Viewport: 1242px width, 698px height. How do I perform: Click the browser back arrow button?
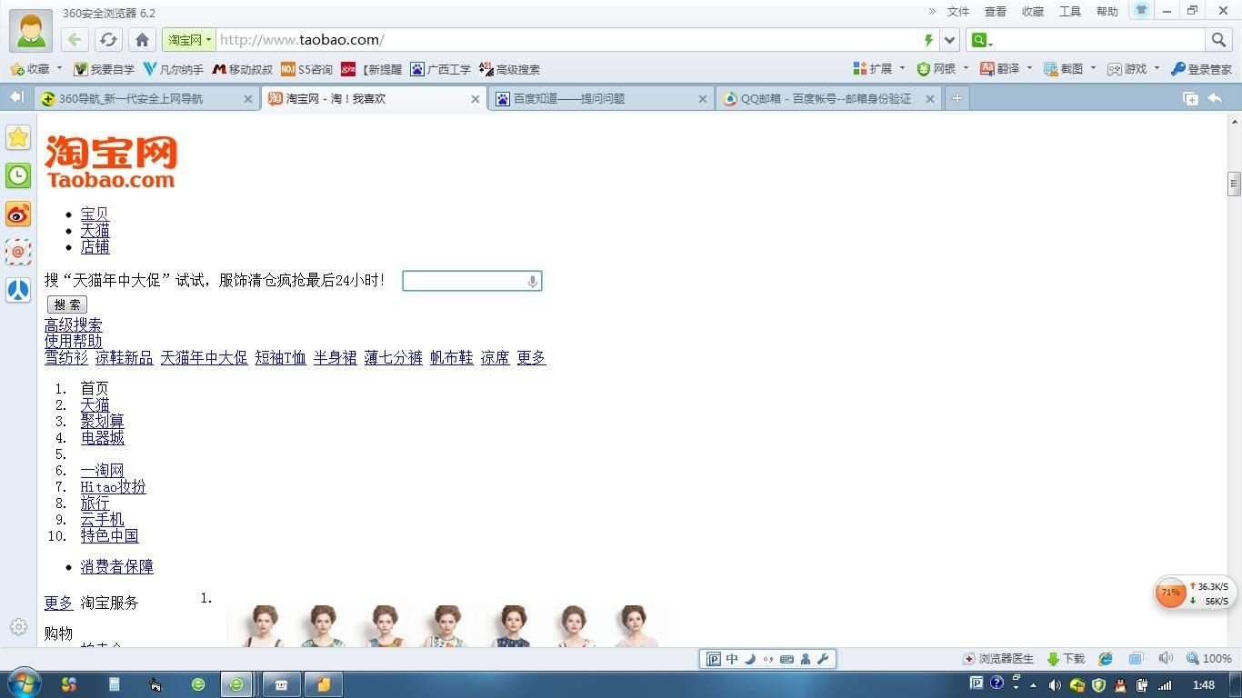pyautogui.click(x=75, y=40)
